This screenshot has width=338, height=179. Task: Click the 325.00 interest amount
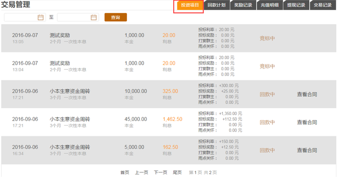pyautogui.click(x=170, y=91)
